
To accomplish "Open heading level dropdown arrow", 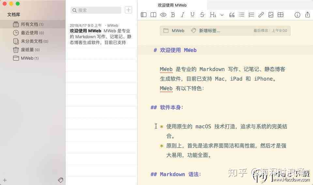I will 222,15.
